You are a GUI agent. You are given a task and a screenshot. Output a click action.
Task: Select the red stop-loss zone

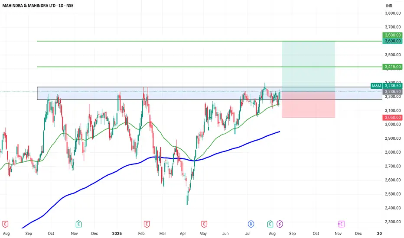(x=308, y=104)
